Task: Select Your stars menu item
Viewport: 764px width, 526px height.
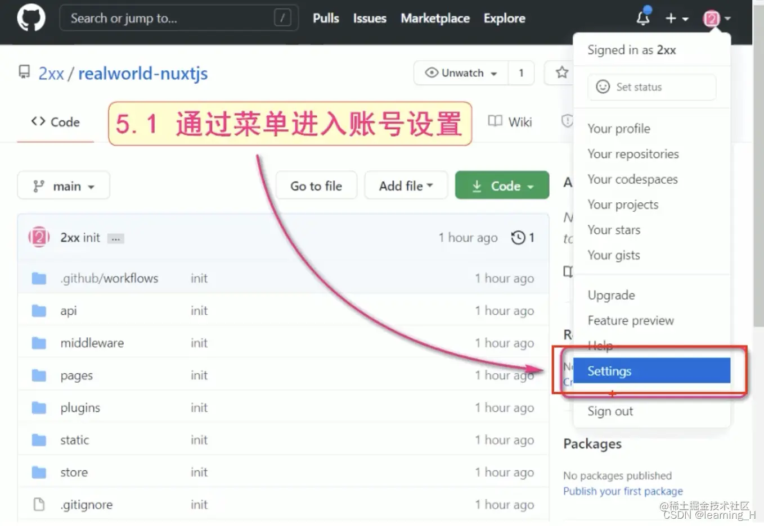Action: click(614, 230)
